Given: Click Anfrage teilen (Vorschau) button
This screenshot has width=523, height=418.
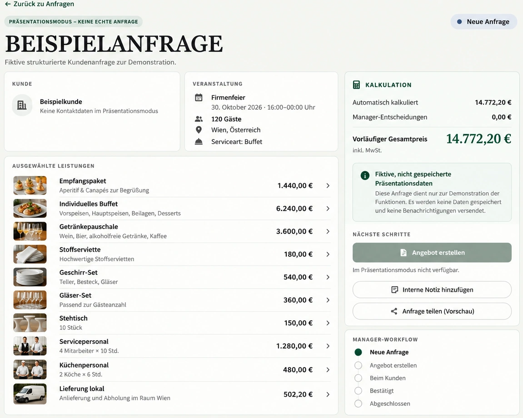Looking at the screenshot, I should [432, 311].
